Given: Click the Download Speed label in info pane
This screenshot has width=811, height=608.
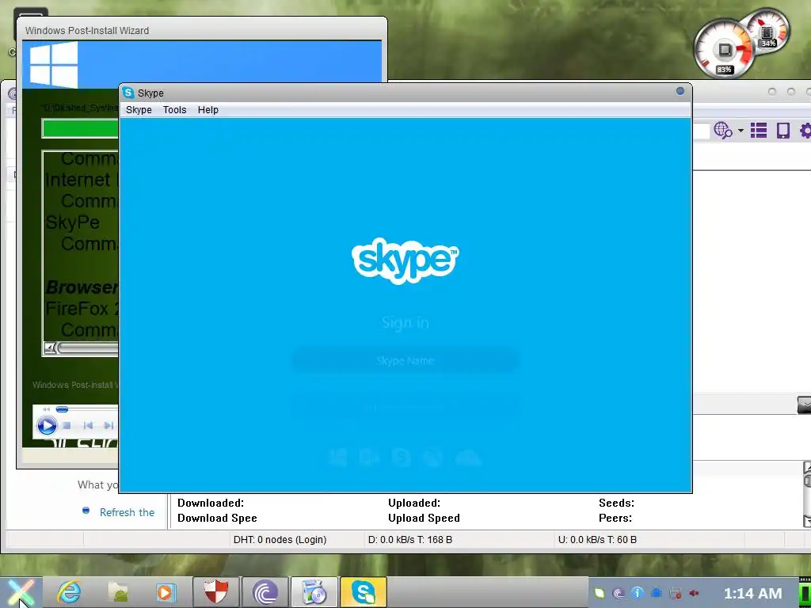Looking at the screenshot, I should pos(217,518).
